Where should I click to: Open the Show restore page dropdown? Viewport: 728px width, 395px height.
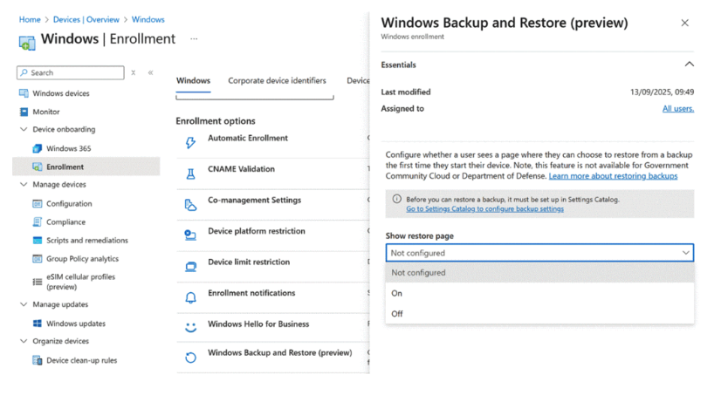(539, 253)
